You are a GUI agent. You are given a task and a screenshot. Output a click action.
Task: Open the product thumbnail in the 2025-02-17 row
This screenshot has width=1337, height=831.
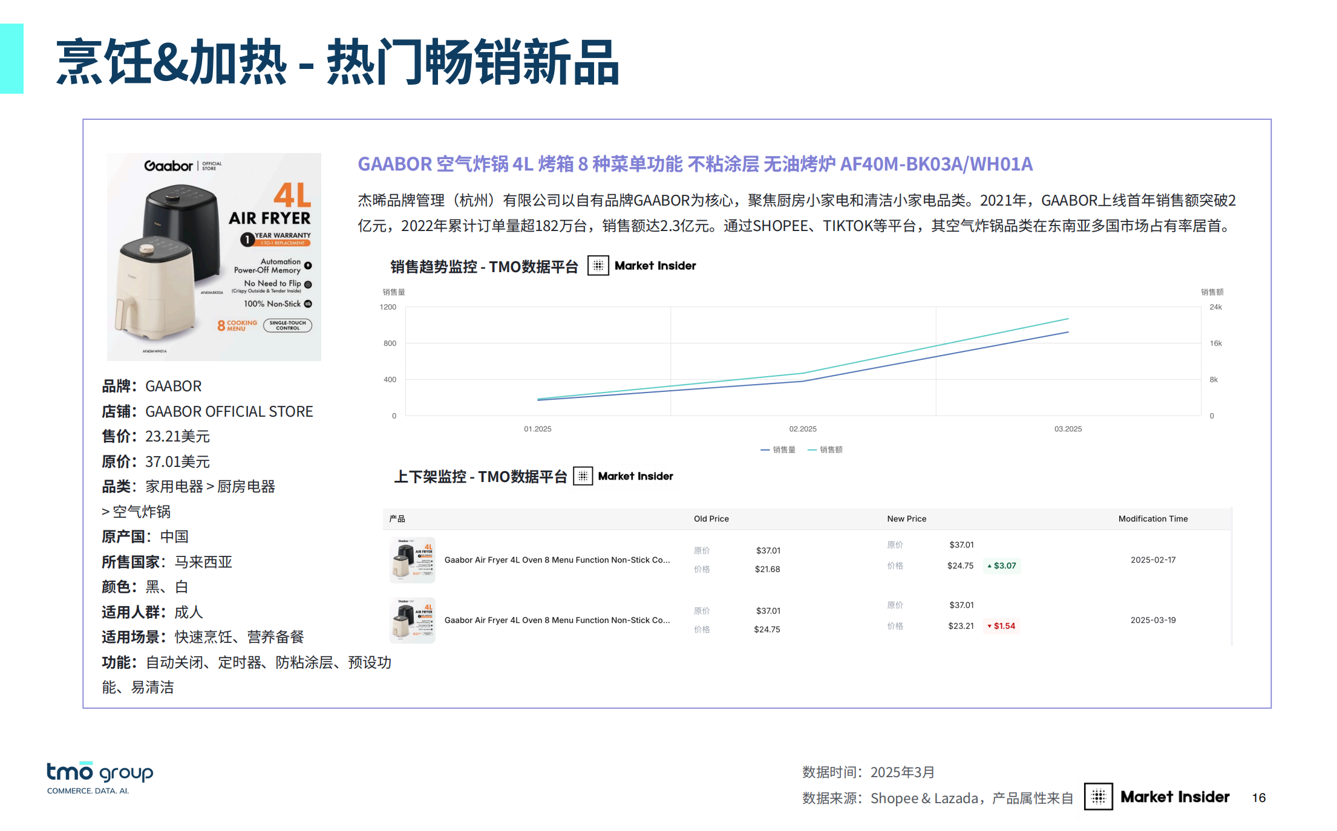coord(413,560)
